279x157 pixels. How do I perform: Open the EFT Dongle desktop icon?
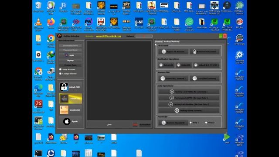pos(239,40)
